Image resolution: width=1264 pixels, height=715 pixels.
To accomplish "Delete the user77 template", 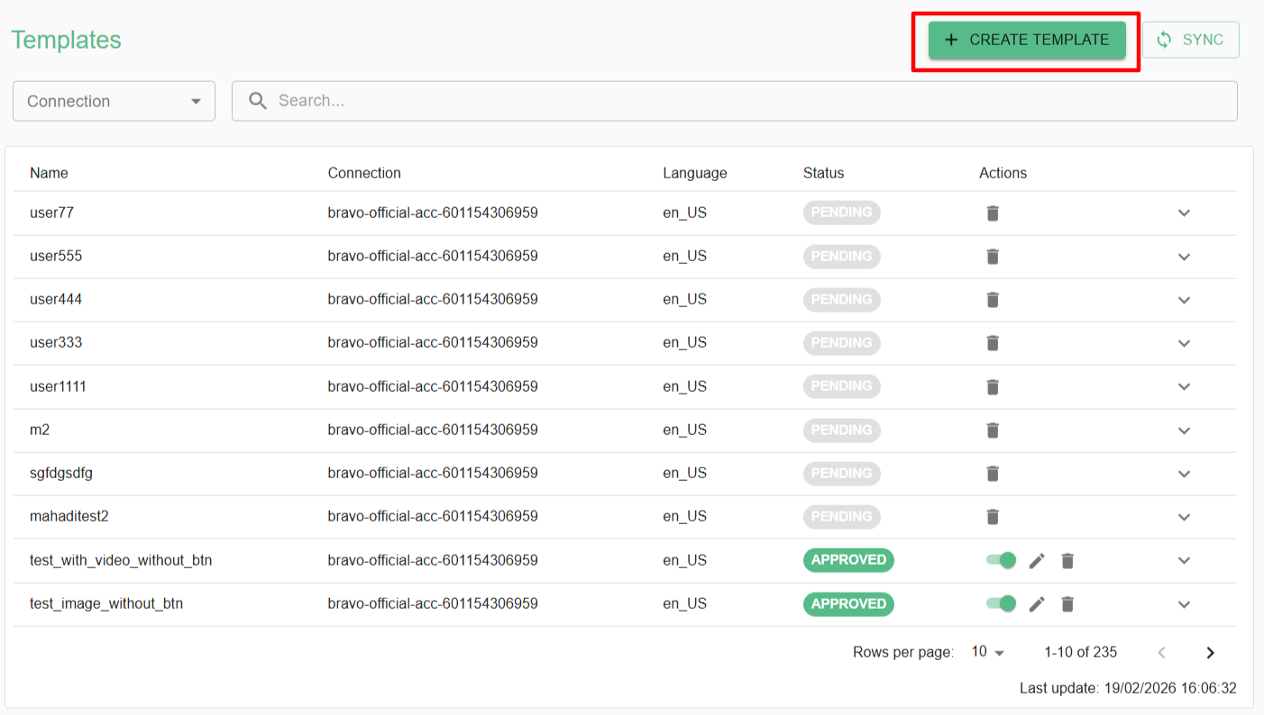I will pos(993,213).
